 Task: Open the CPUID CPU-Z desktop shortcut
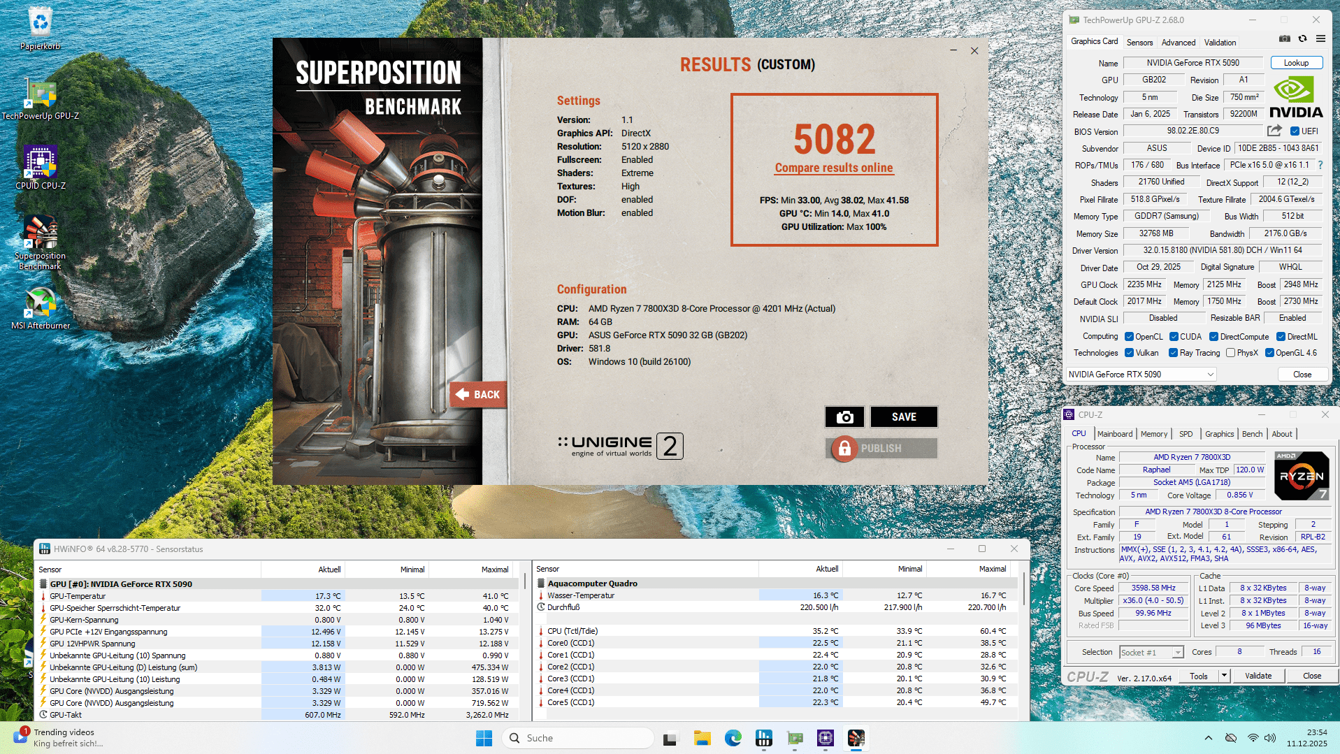(x=41, y=168)
